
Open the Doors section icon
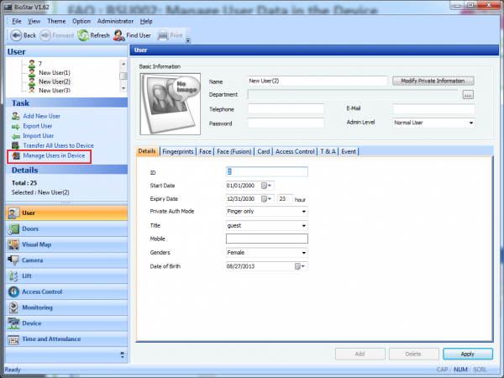[13, 228]
